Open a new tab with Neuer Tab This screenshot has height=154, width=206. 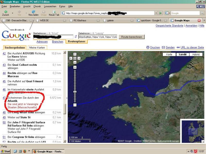pyautogui.click(x=54, y=13)
